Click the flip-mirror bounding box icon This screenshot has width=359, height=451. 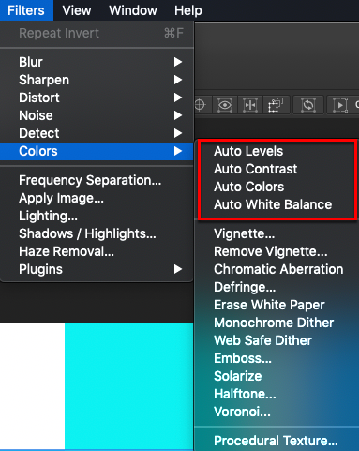point(250,105)
